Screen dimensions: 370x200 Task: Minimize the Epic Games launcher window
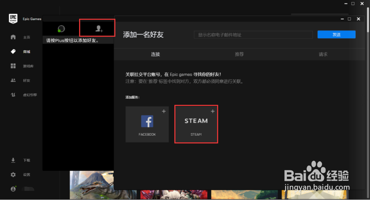click(346, 4)
